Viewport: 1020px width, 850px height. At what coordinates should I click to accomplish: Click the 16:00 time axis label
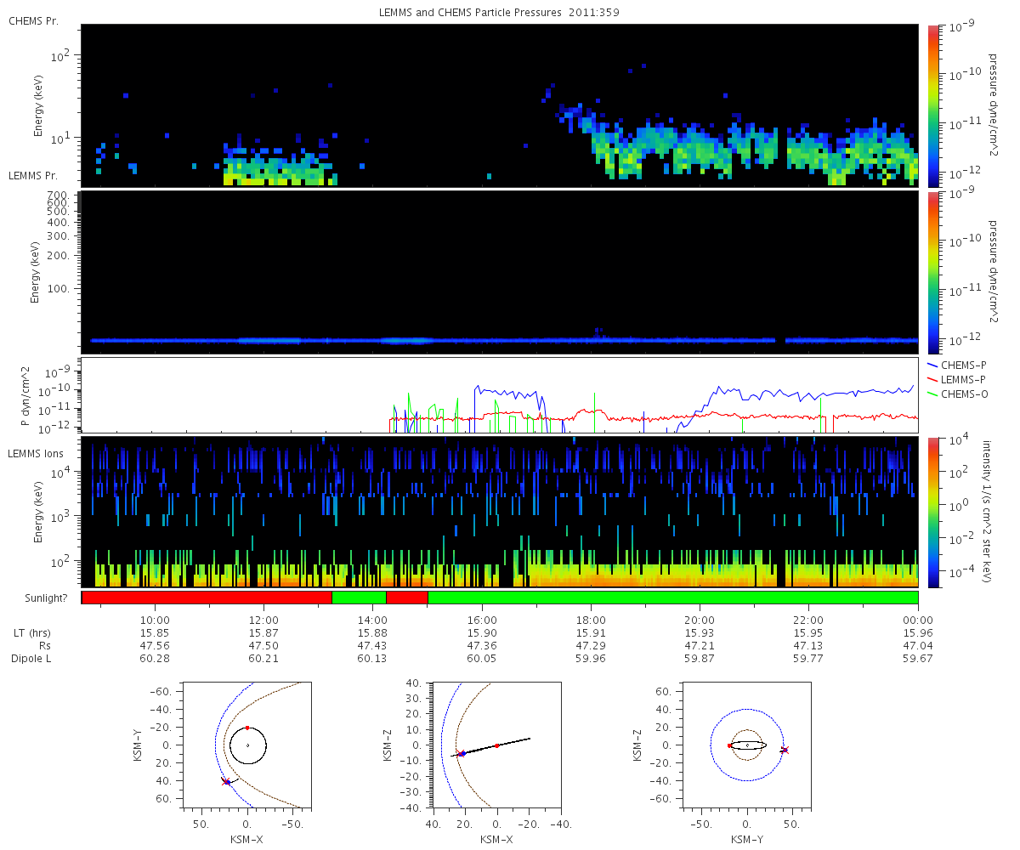[482, 620]
